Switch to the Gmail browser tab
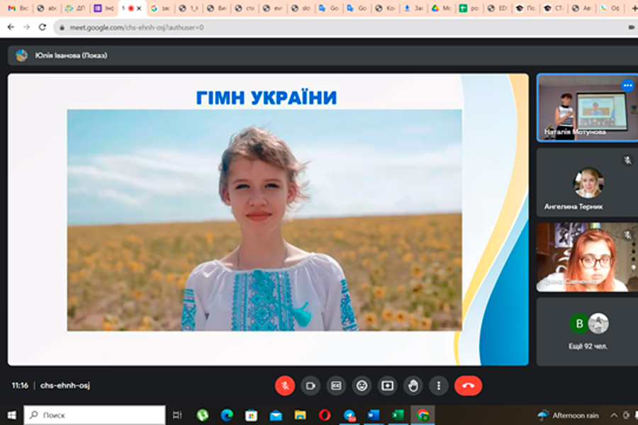This screenshot has width=638, height=425. [17, 8]
